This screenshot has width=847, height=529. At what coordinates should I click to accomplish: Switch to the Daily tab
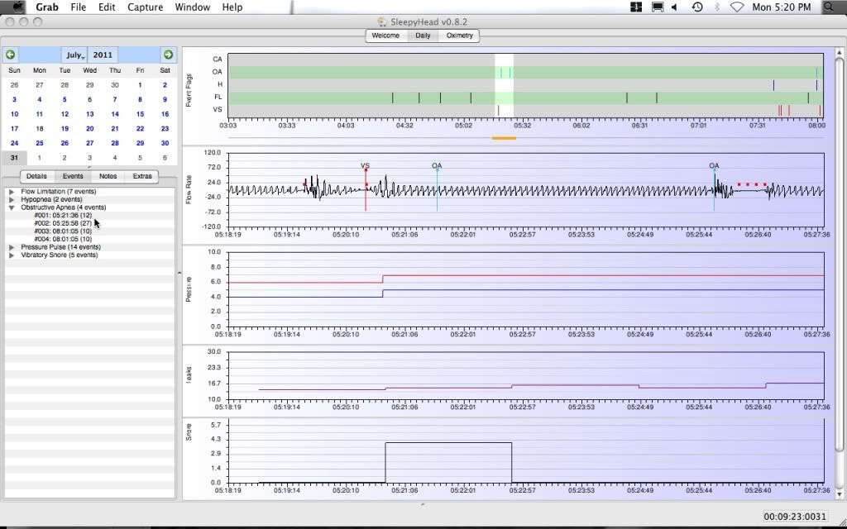pyautogui.click(x=423, y=36)
